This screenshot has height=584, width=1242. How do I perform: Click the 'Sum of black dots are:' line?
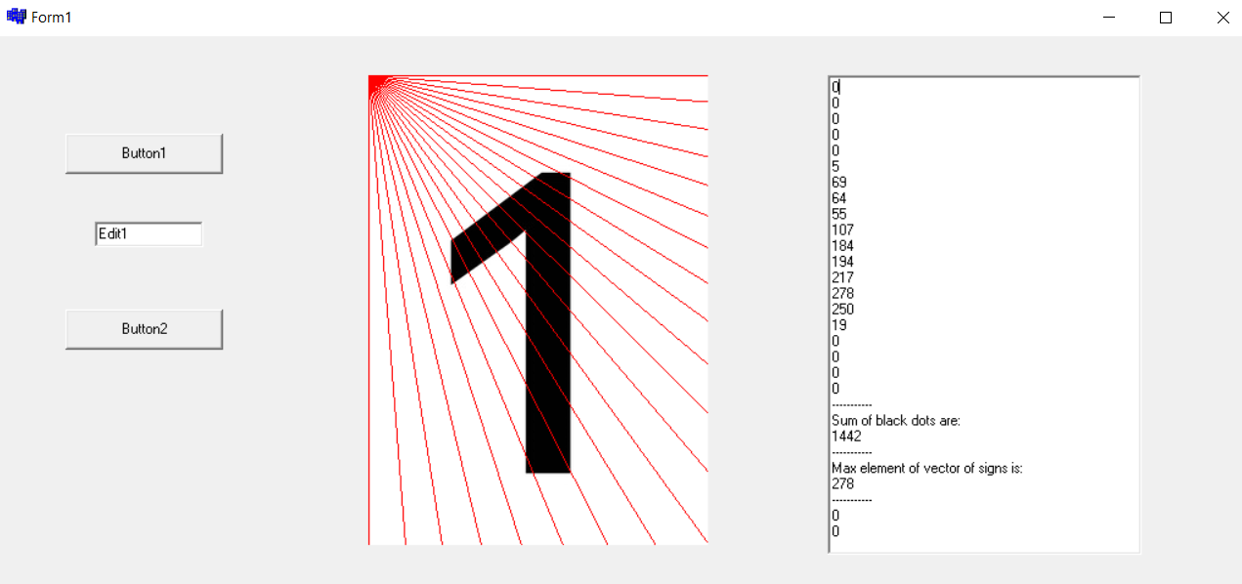click(x=896, y=420)
